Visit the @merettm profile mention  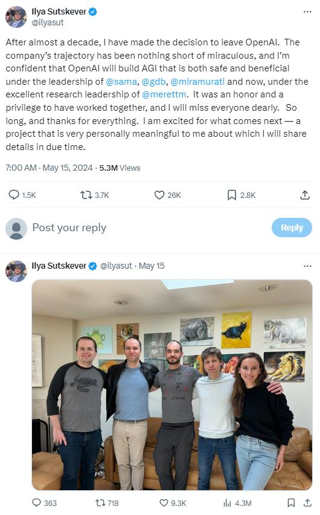tap(164, 94)
